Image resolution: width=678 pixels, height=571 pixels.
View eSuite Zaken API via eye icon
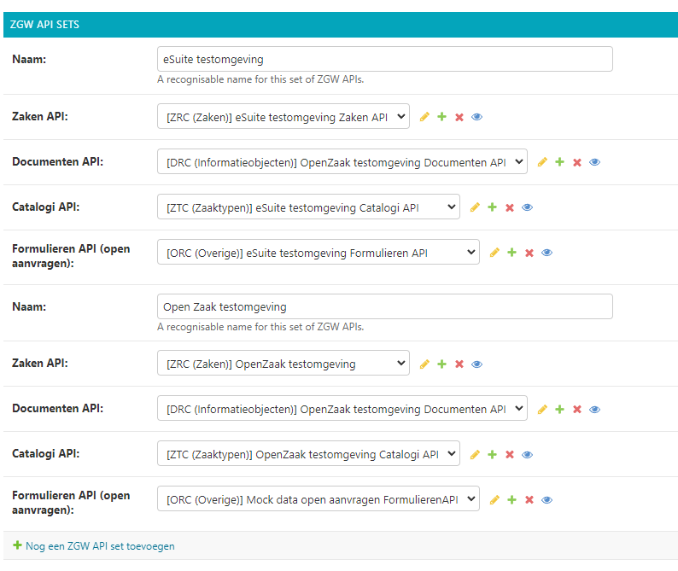point(476,117)
